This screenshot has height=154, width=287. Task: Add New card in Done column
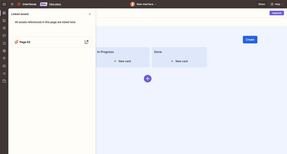pos(179,61)
